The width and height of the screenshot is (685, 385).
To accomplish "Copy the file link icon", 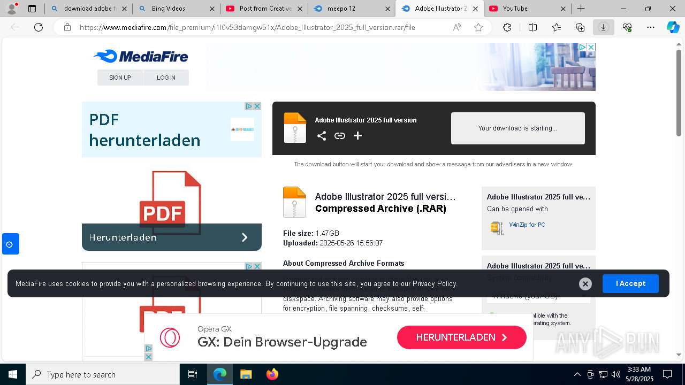I will pos(340,136).
